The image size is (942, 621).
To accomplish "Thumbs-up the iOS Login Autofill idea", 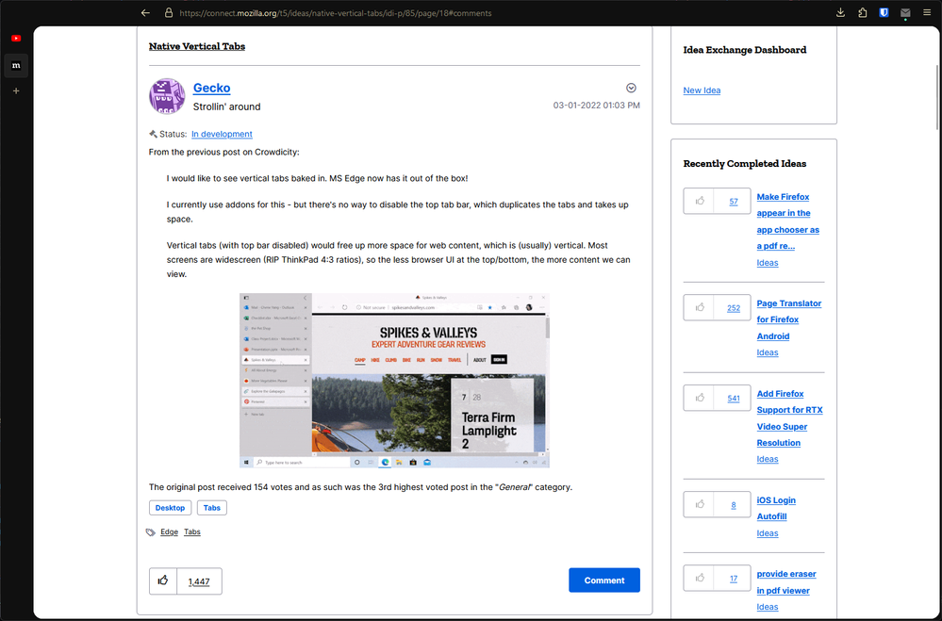I will (700, 504).
